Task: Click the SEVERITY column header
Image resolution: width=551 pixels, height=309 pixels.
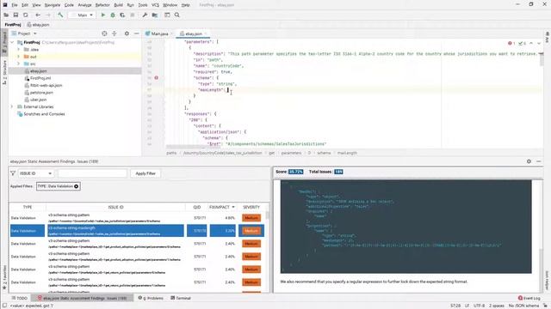Action: 251,207
